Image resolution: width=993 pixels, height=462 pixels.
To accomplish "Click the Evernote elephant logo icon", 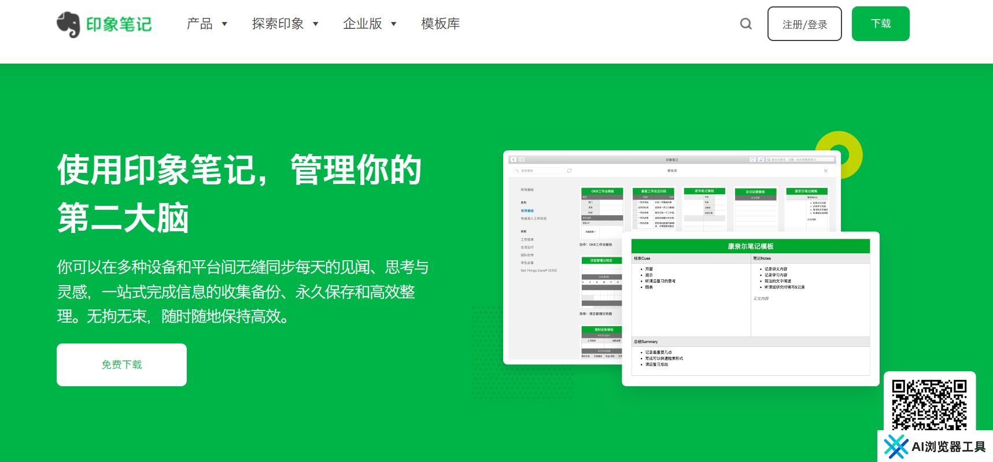I will point(68,24).
